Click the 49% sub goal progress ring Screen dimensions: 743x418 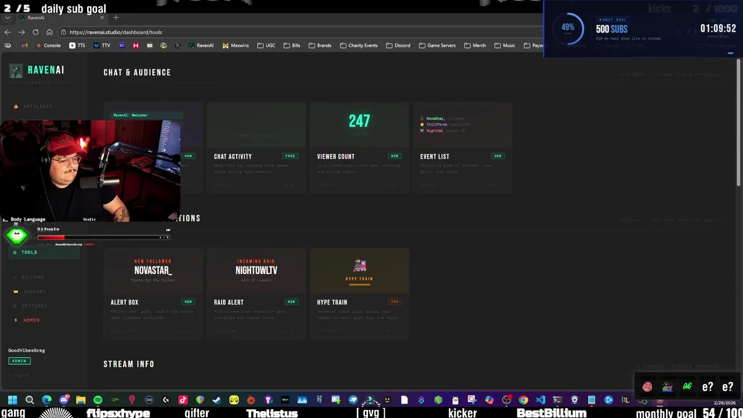click(x=568, y=28)
